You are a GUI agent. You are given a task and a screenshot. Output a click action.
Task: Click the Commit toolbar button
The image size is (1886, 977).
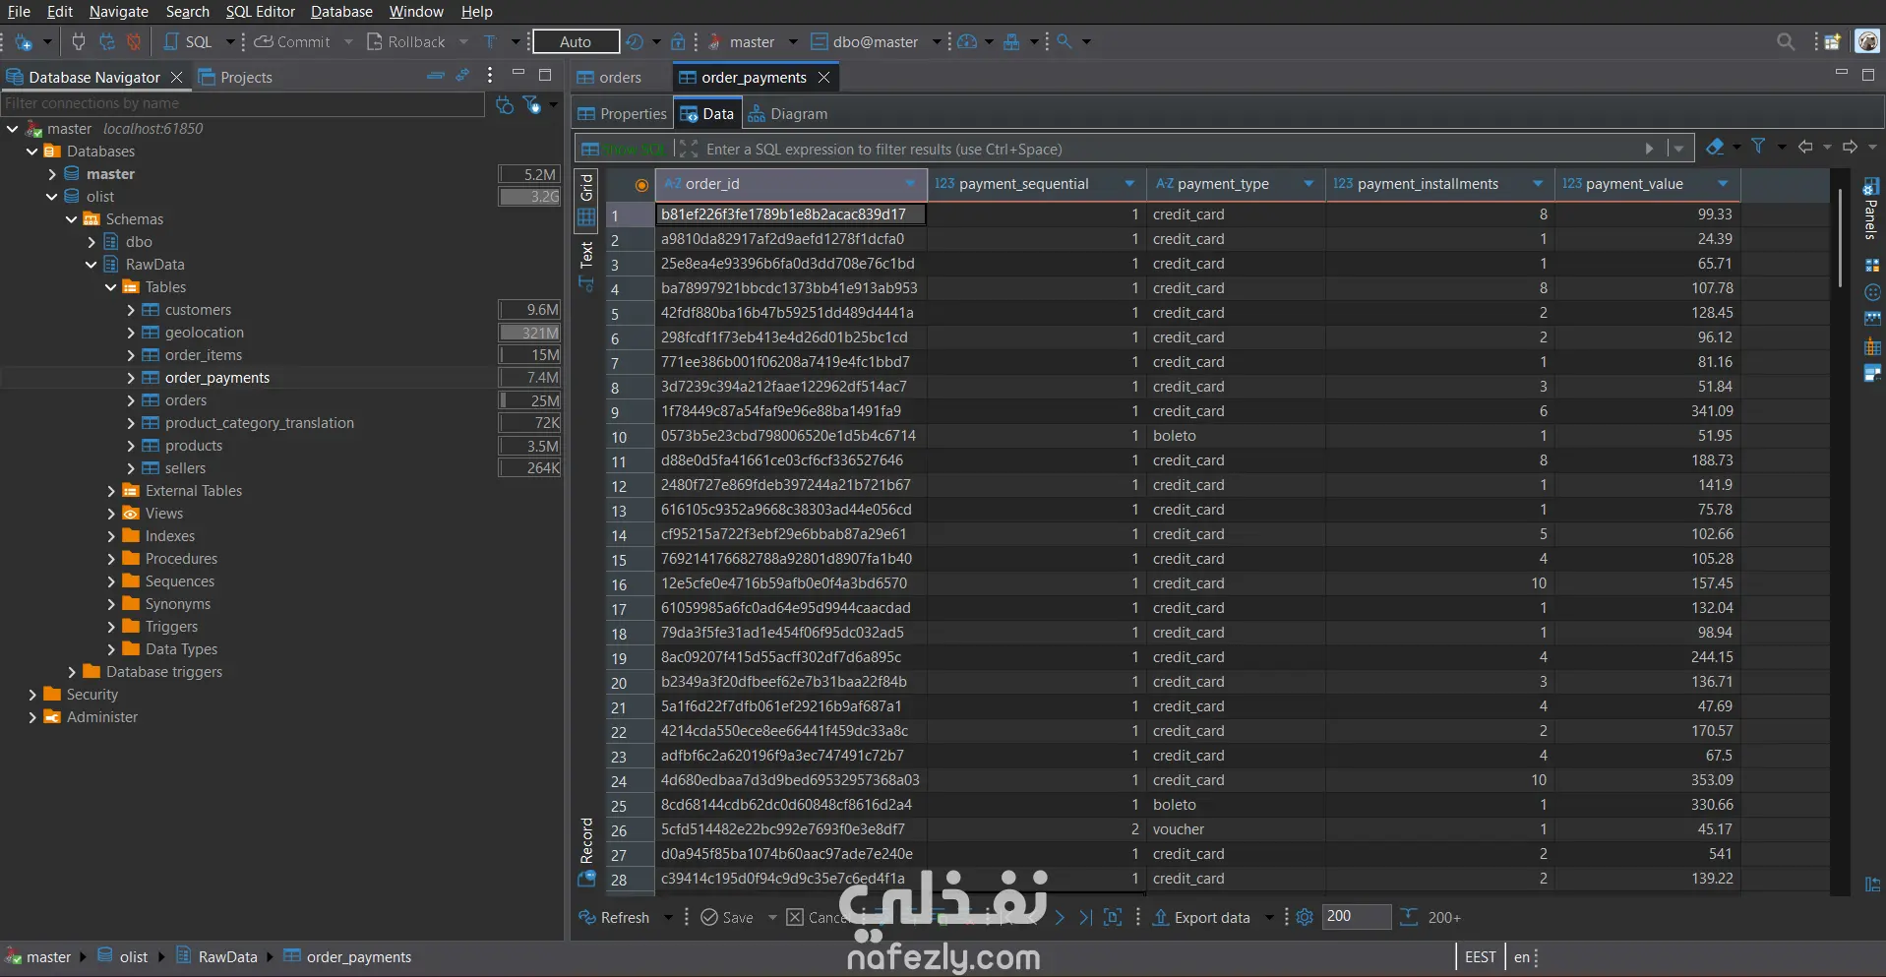(292, 42)
